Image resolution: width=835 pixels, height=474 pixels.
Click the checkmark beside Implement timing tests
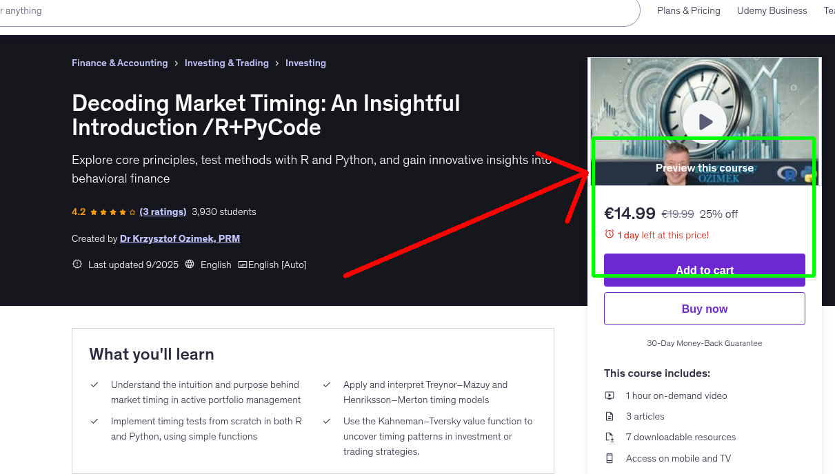click(x=94, y=420)
